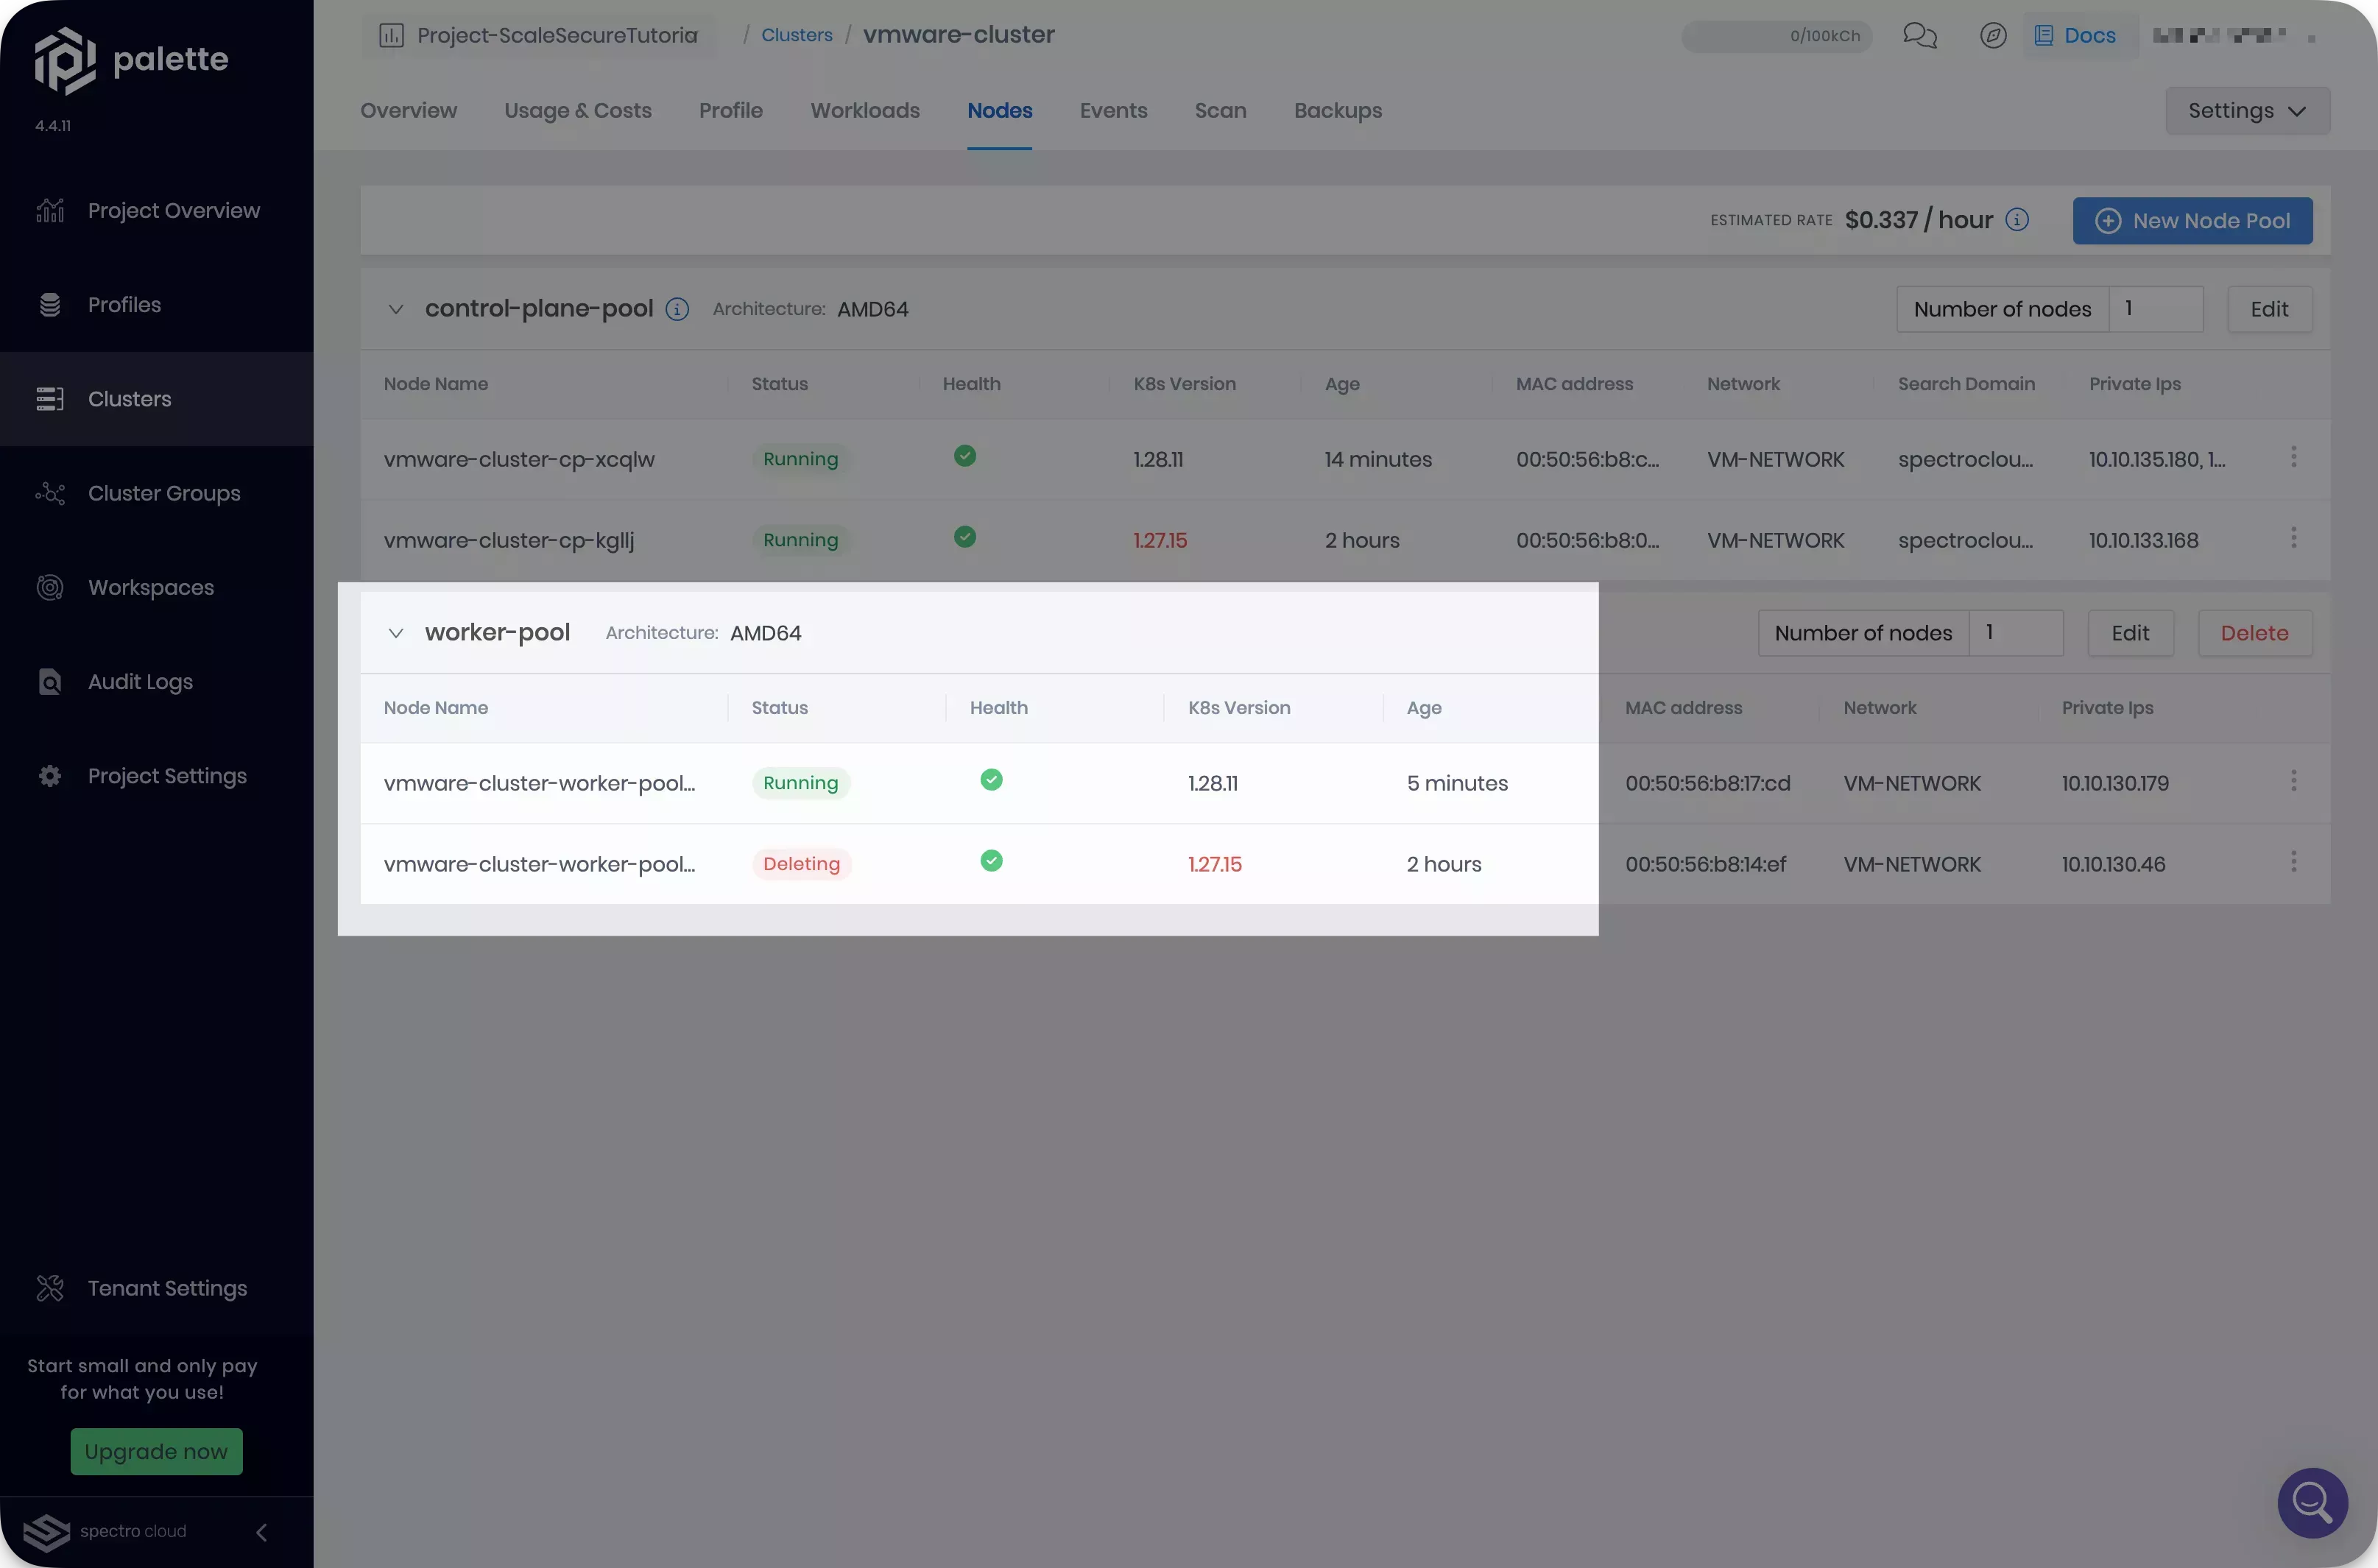Click worker-pool number of nodes field
Image resolution: width=2378 pixels, height=1568 pixels.
(x=2016, y=633)
